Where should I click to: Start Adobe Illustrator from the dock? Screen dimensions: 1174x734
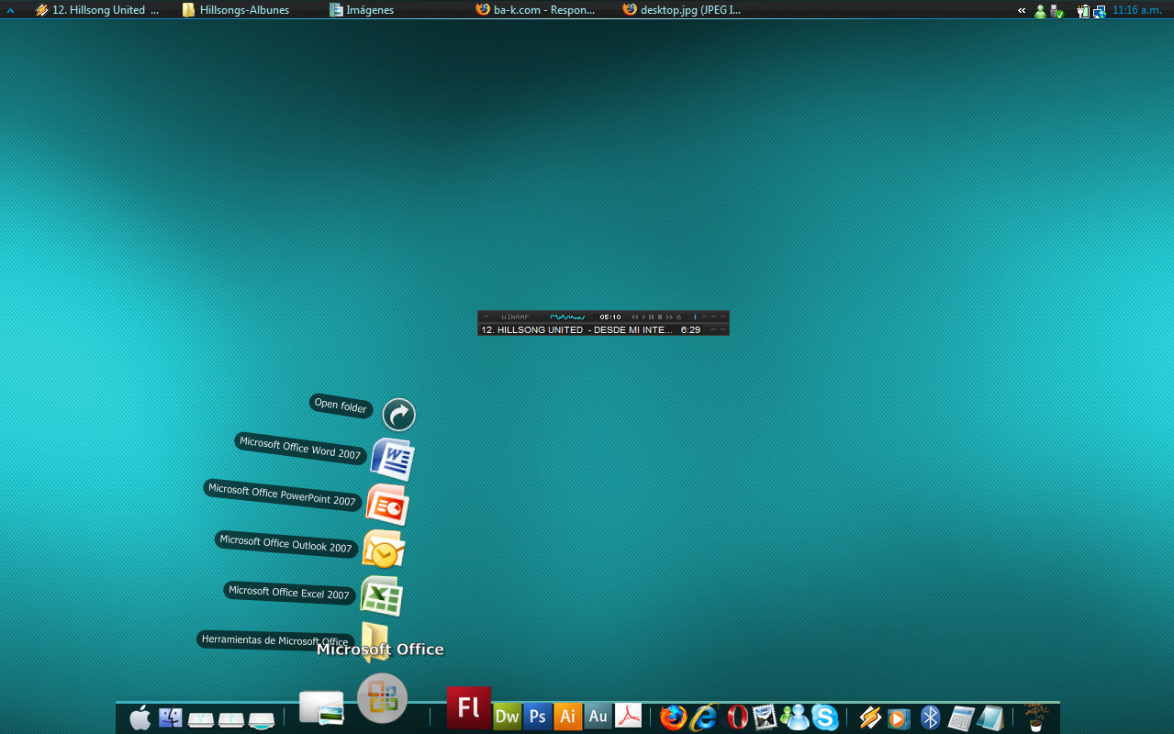click(568, 717)
